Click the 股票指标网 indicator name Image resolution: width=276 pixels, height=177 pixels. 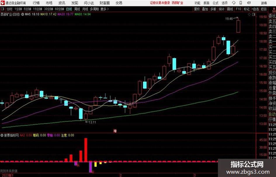click(11, 135)
